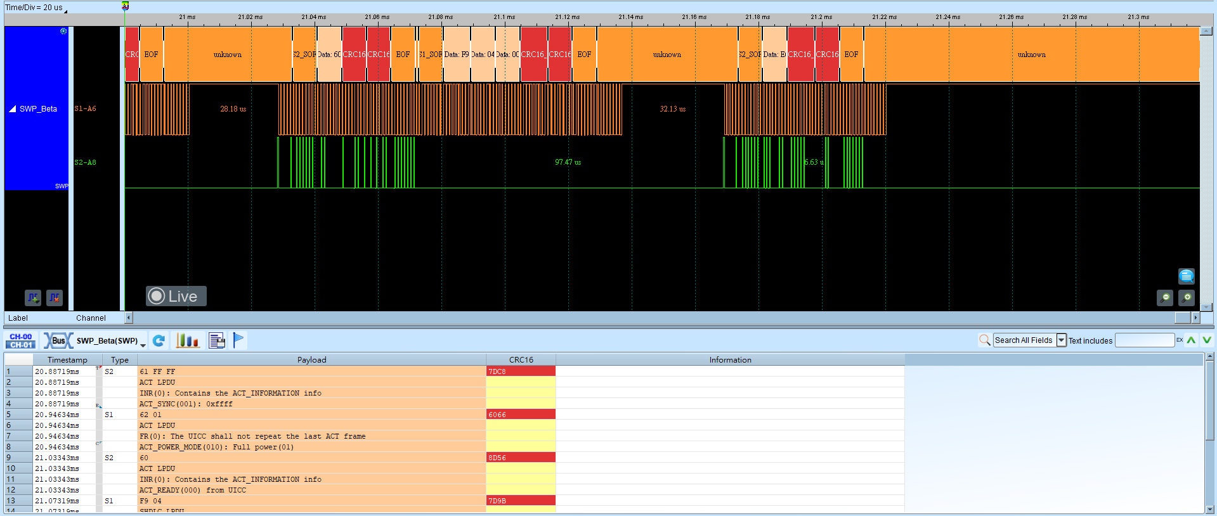Jump to previous search result arrow
Viewport: 1217px width, 516px height.
pyautogui.click(x=1192, y=340)
